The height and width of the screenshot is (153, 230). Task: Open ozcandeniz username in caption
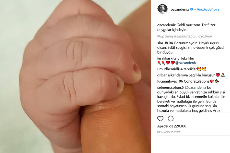tap(166, 25)
